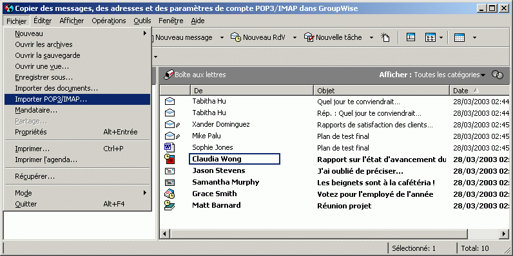Click the new note icon after Nouvelle tâche

(385, 37)
